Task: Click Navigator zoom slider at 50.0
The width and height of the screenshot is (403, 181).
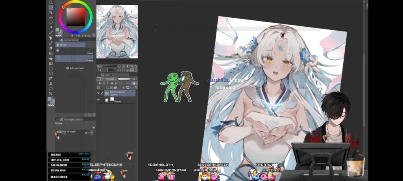Action: coord(106,66)
